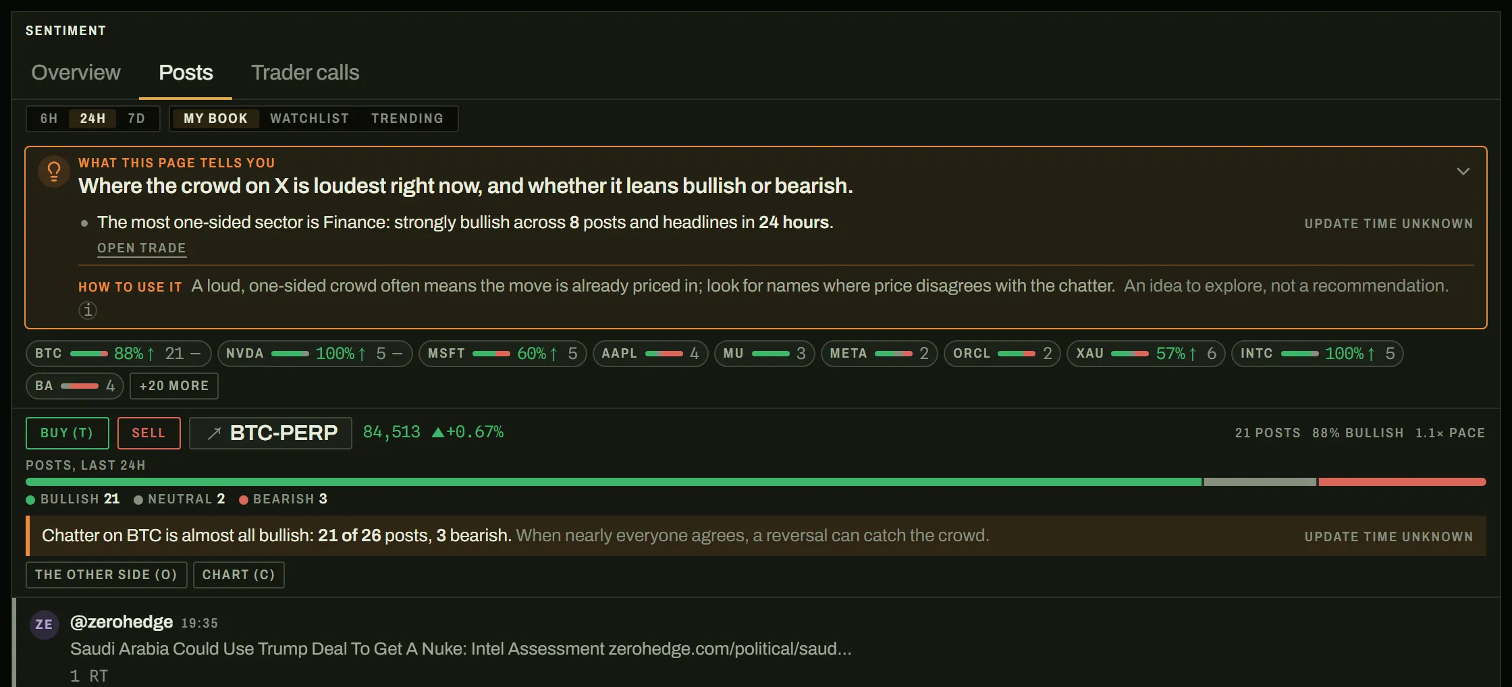The image size is (1512, 687).
Task: Set time range to 7D
Action: tap(136, 119)
